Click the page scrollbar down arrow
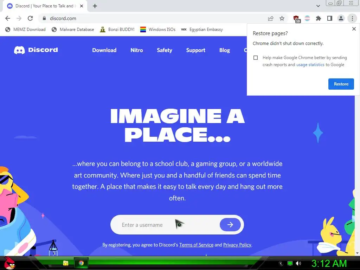 [x=357, y=253]
